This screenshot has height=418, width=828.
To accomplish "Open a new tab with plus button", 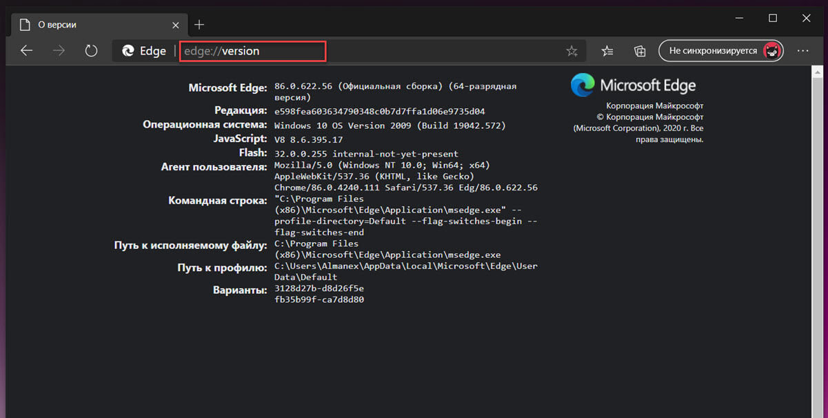I will [199, 25].
